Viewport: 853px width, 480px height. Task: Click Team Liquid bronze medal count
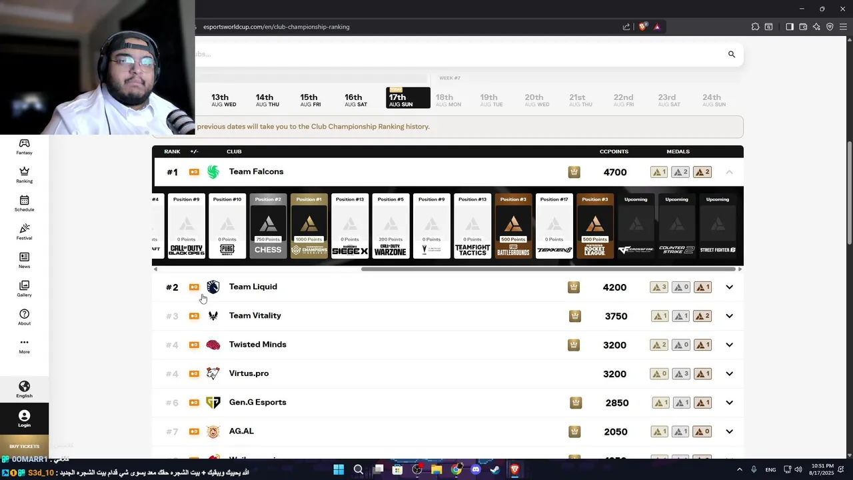702,287
